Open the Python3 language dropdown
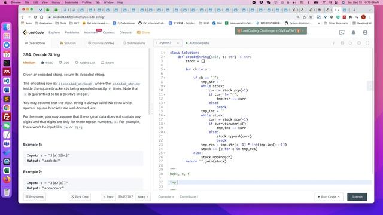 pyautogui.click(x=168, y=43)
